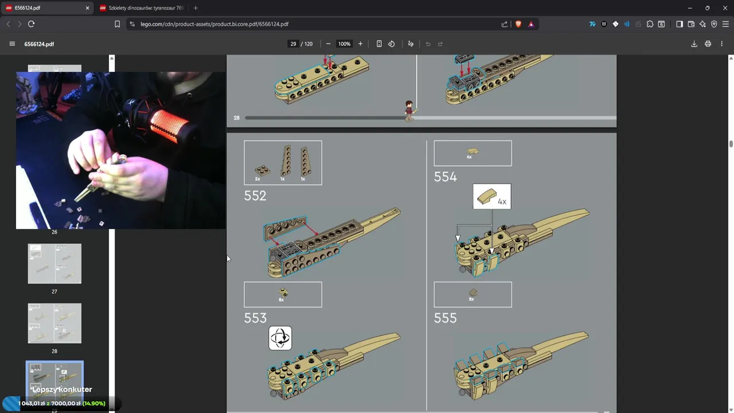The image size is (734, 413).
Task: Select page 27 thumbnail
Action: pos(54,264)
